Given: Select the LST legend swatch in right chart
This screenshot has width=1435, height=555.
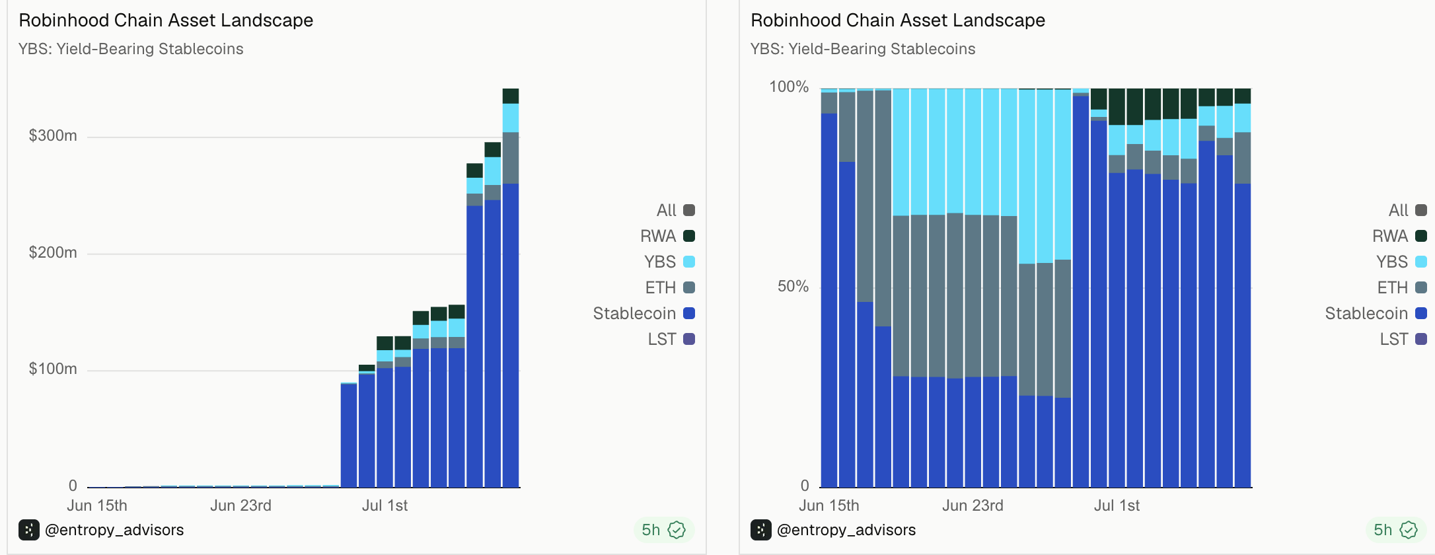Looking at the screenshot, I should 1421,339.
